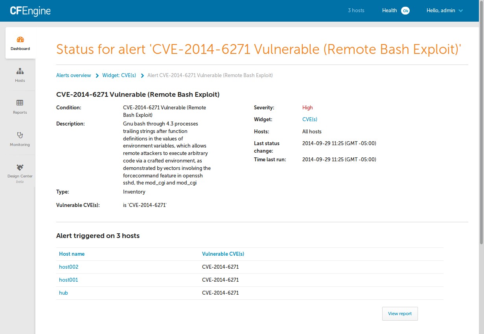Open host001 from the triggered hosts table
Viewport: 484px width, 334px height.
68,280
